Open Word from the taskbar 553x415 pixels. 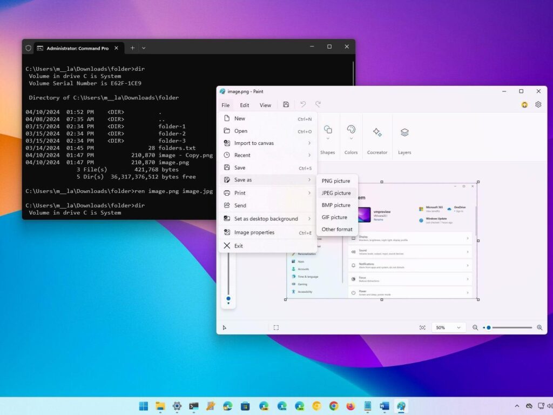pyautogui.click(x=385, y=406)
